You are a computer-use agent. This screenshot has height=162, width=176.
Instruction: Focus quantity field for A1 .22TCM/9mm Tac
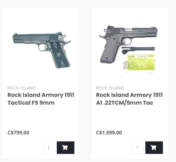click(137, 148)
